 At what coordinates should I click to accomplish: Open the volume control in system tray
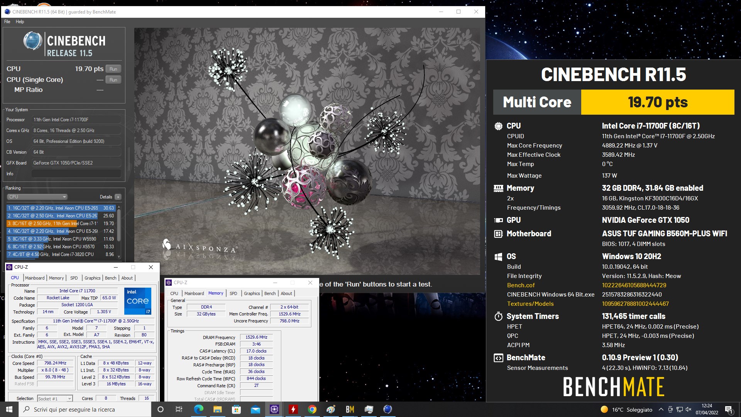coord(688,409)
